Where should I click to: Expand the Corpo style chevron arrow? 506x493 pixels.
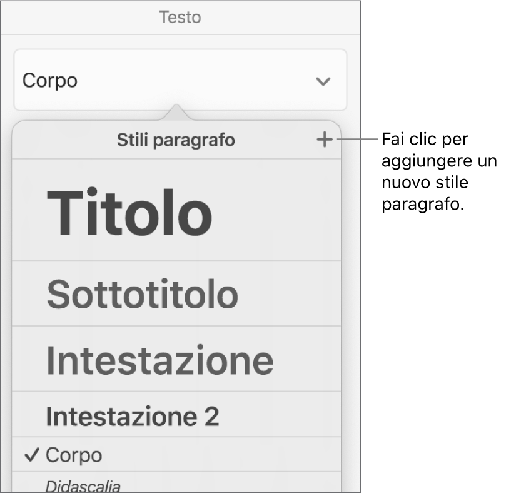pos(323,81)
